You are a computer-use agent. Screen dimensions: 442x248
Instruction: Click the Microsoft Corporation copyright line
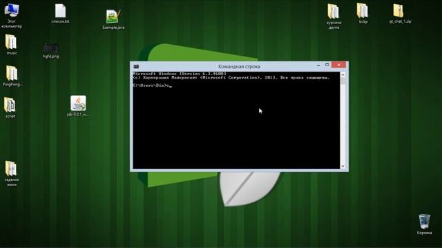[x=231, y=78]
